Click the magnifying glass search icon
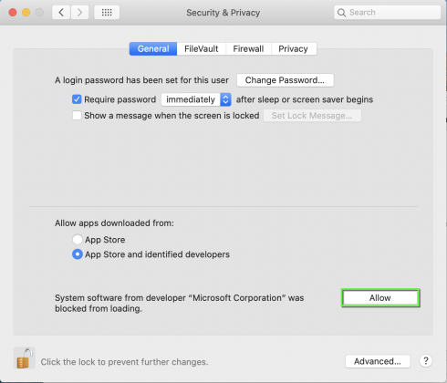Screen dimensions: 447x383 click(341, 13)
